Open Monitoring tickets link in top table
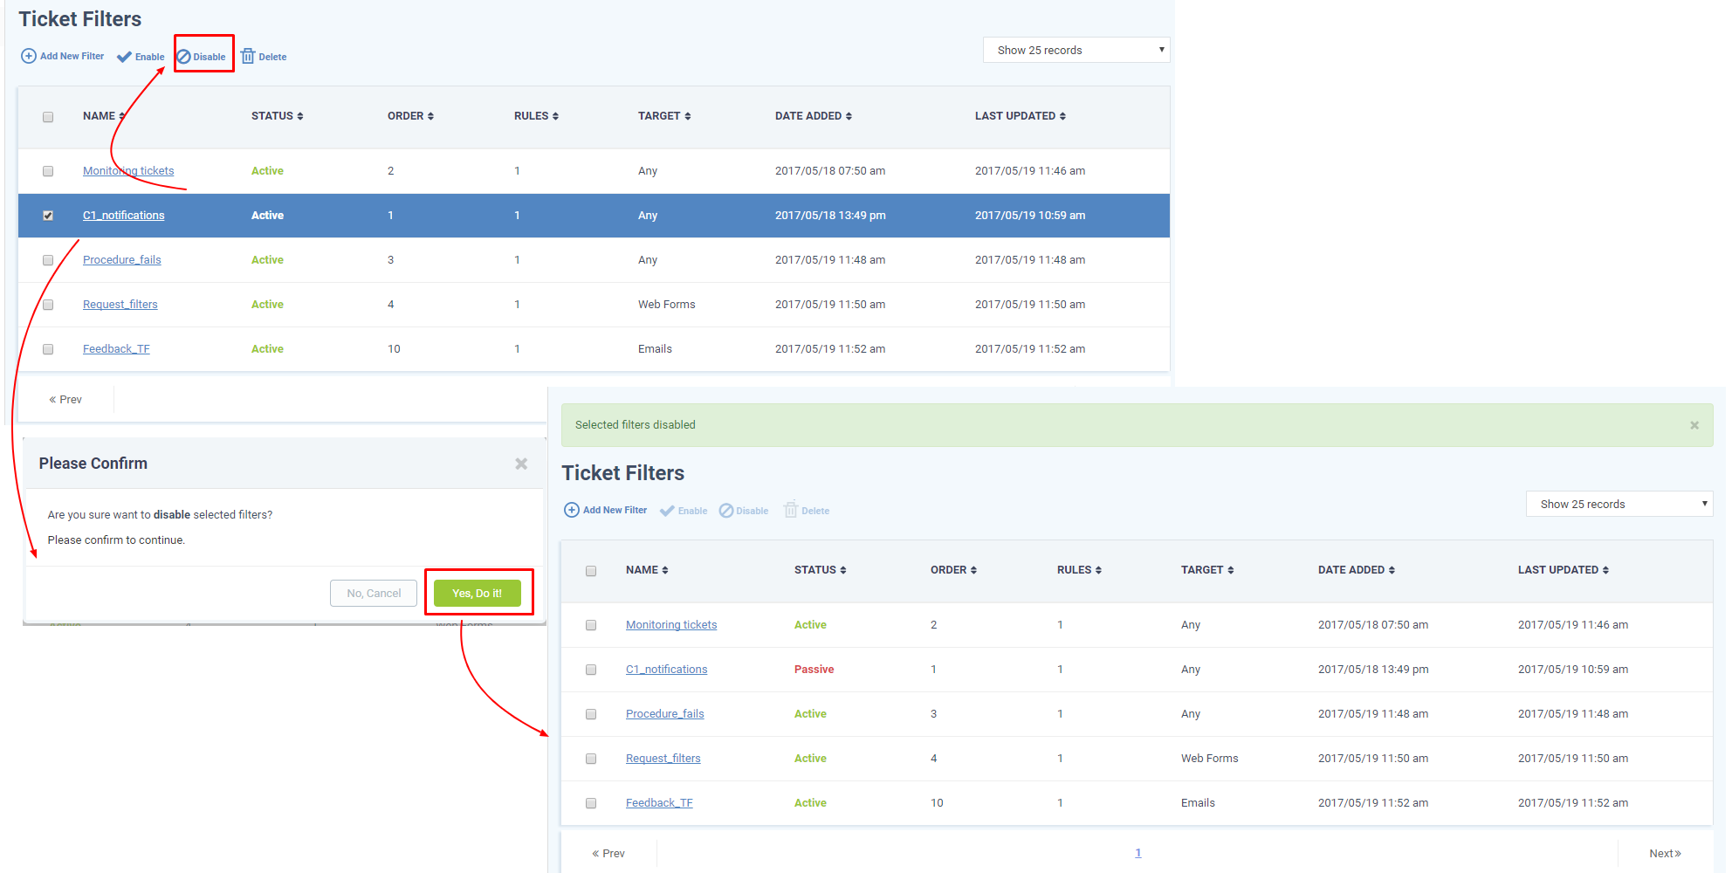 point(128,171)
